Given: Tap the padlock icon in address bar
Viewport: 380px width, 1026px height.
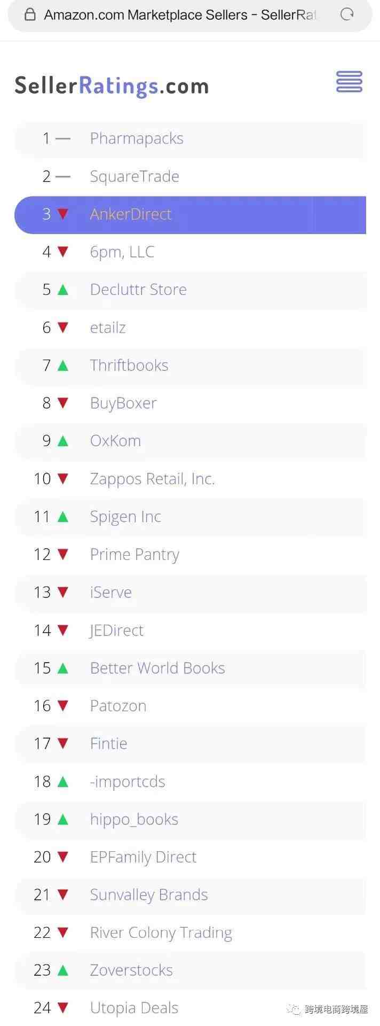Looking at the screenshot, I should coord(30,14).
